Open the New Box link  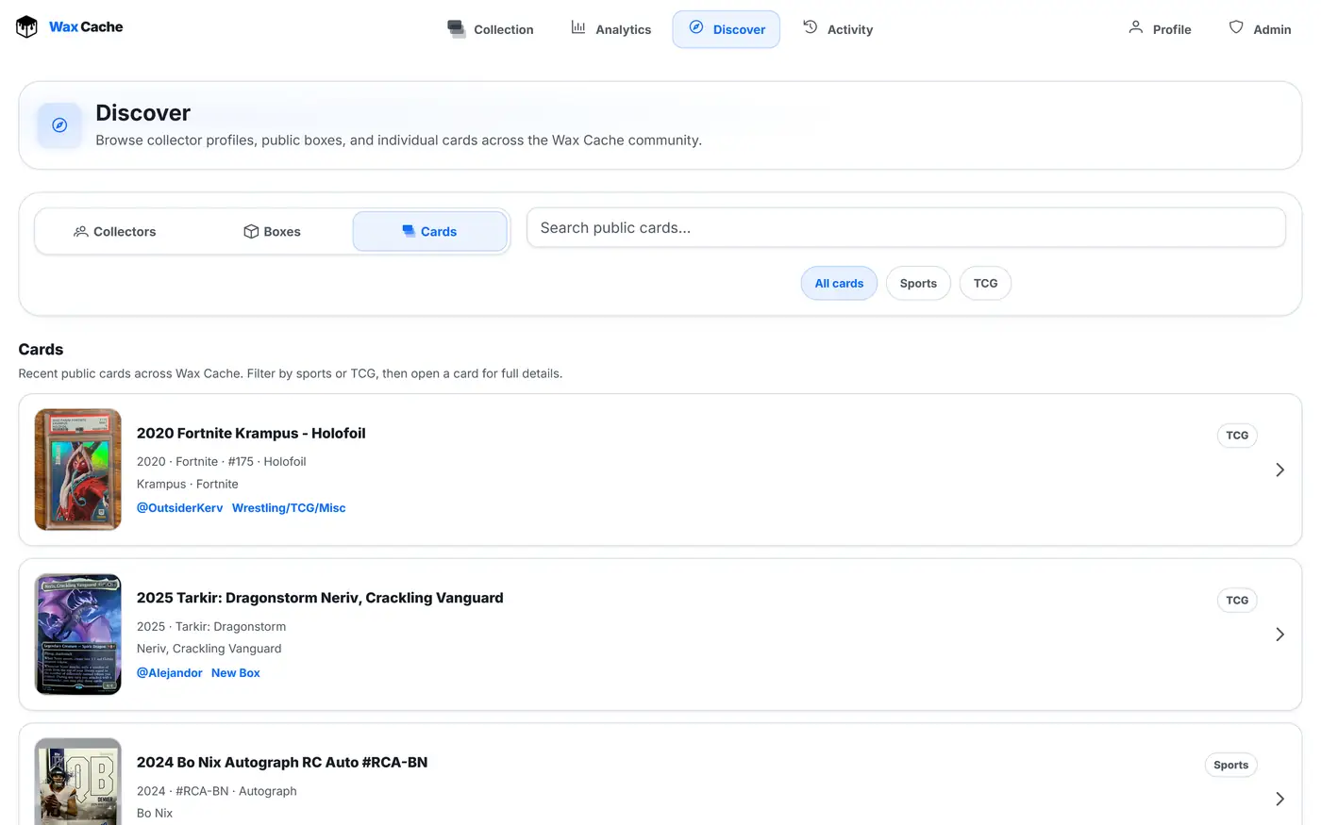tap(236, 673)
